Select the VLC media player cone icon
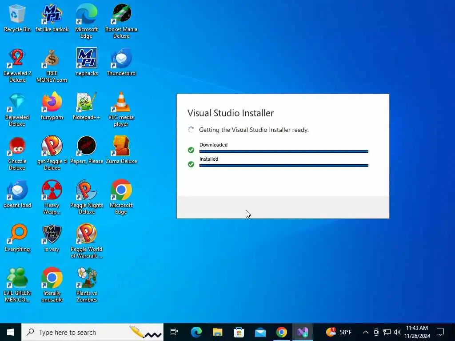The image size is (455, 341). click(x=121, y=102)
